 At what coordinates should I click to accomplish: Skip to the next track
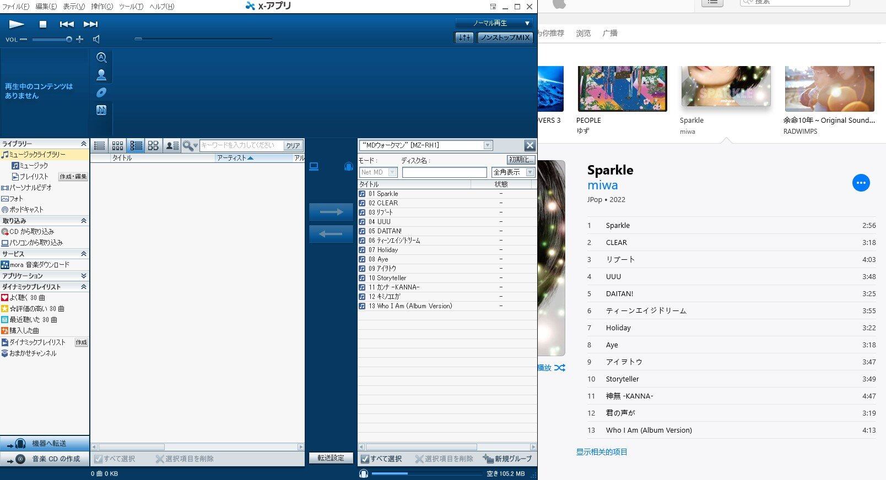[90, 24]
